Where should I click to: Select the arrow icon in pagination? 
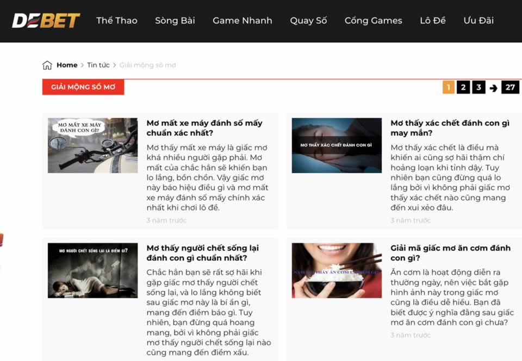(494, 87)
